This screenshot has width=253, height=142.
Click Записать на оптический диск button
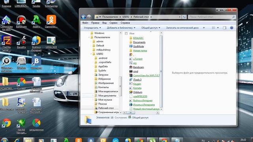[x=182, y=28]
